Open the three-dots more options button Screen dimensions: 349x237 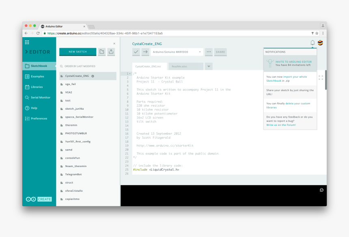pyautogui.click(x=209, y=52)
